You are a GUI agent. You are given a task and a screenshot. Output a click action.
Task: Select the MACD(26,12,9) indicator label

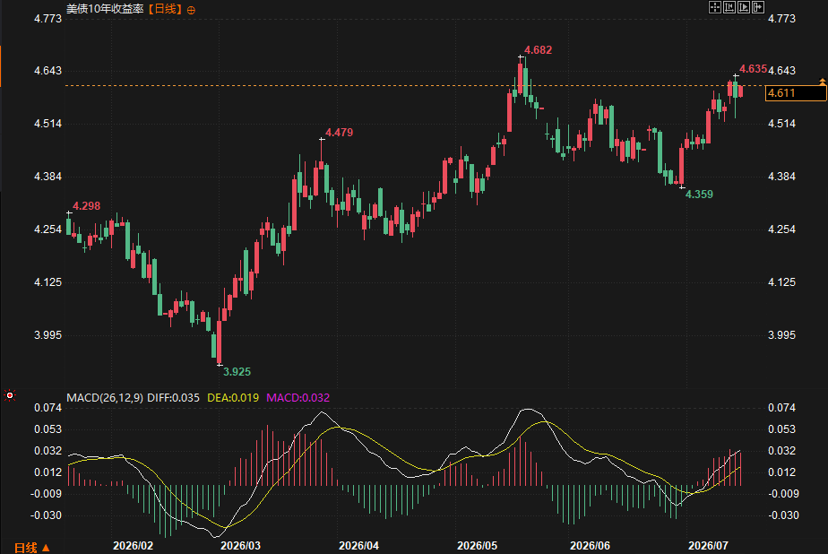point(105,398)
